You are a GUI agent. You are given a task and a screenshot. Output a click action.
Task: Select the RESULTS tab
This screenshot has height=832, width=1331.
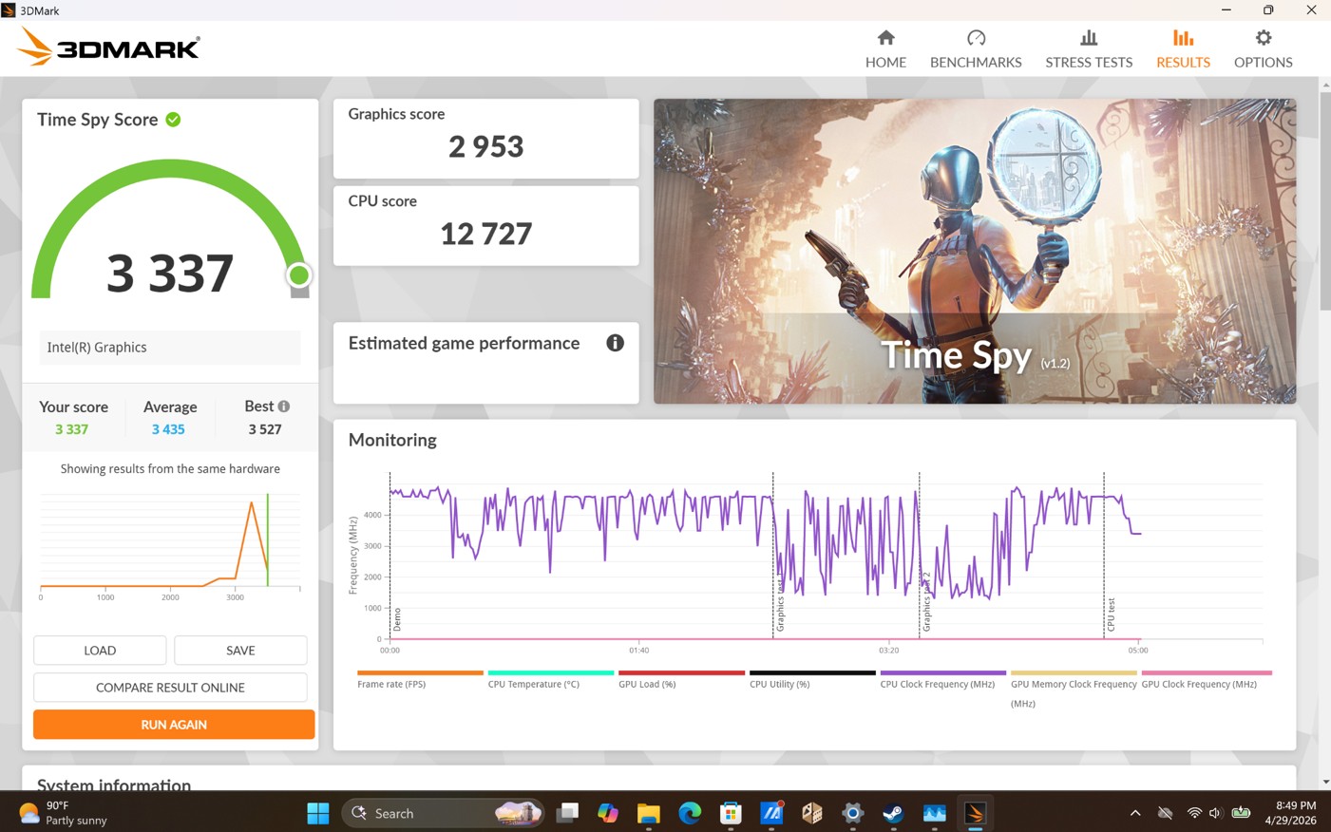tap(1183, 48)
